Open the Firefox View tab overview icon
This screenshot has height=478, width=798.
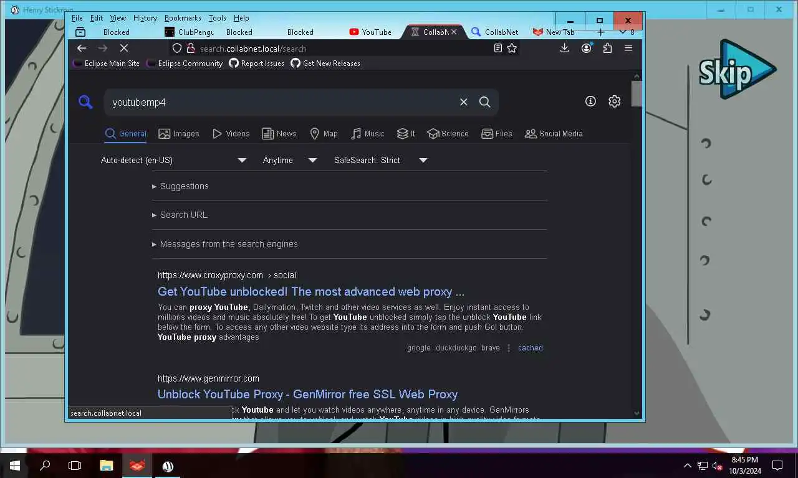(80, 32)
